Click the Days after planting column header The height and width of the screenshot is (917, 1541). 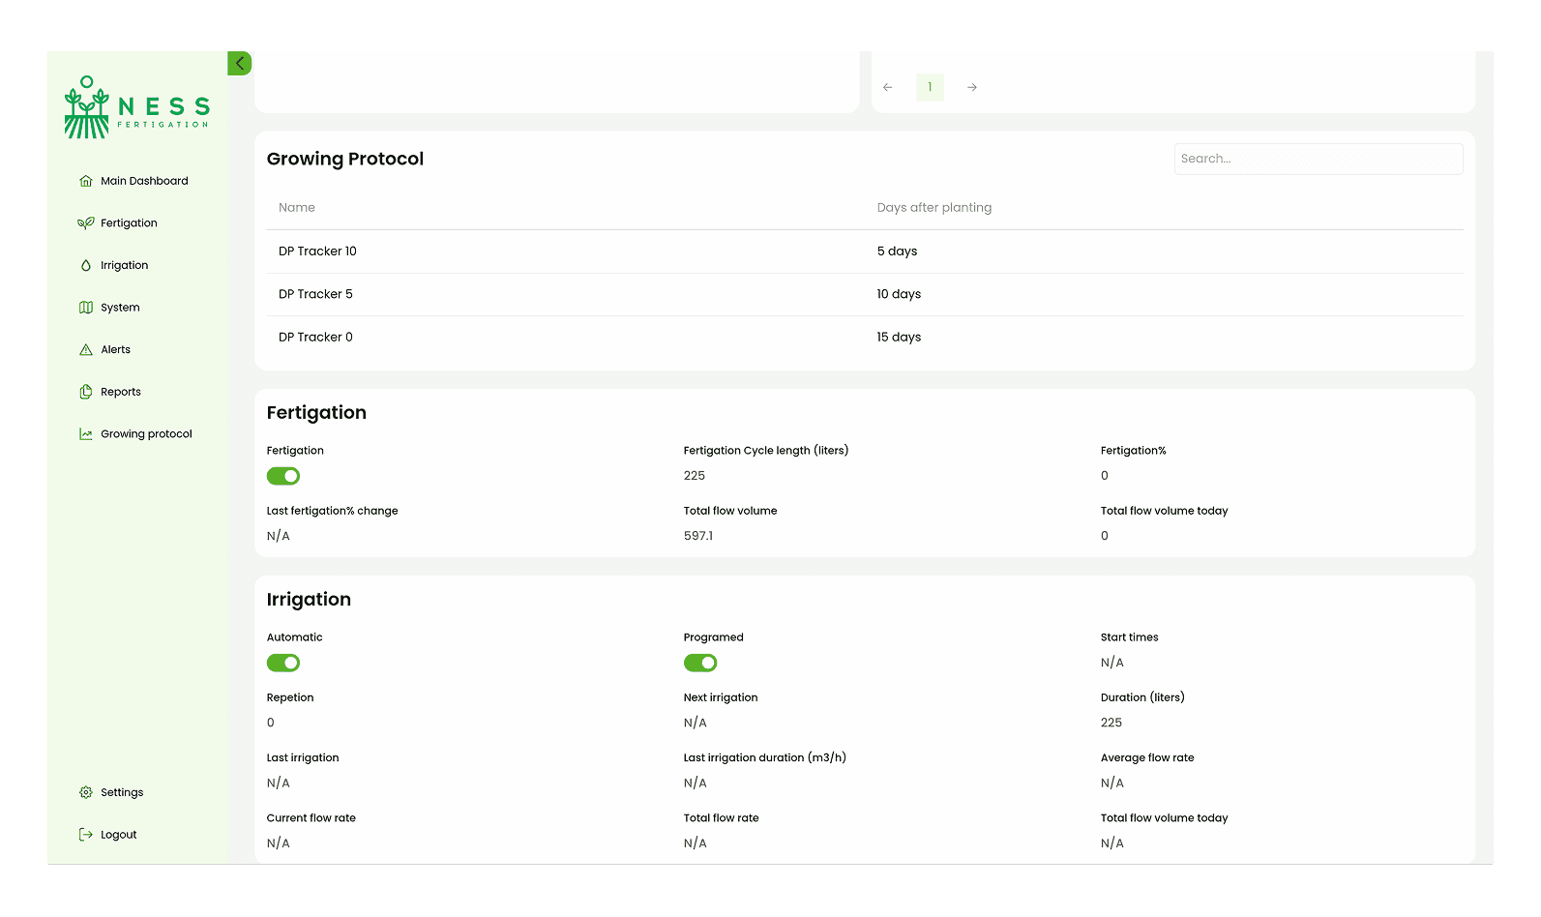934,208
